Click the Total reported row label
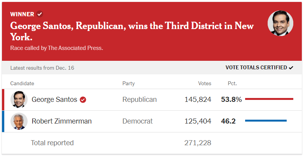The height and width of the screenshot is (158, 303). [52, 143]
